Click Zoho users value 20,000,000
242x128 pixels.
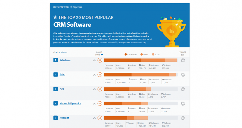coord(121,83)
